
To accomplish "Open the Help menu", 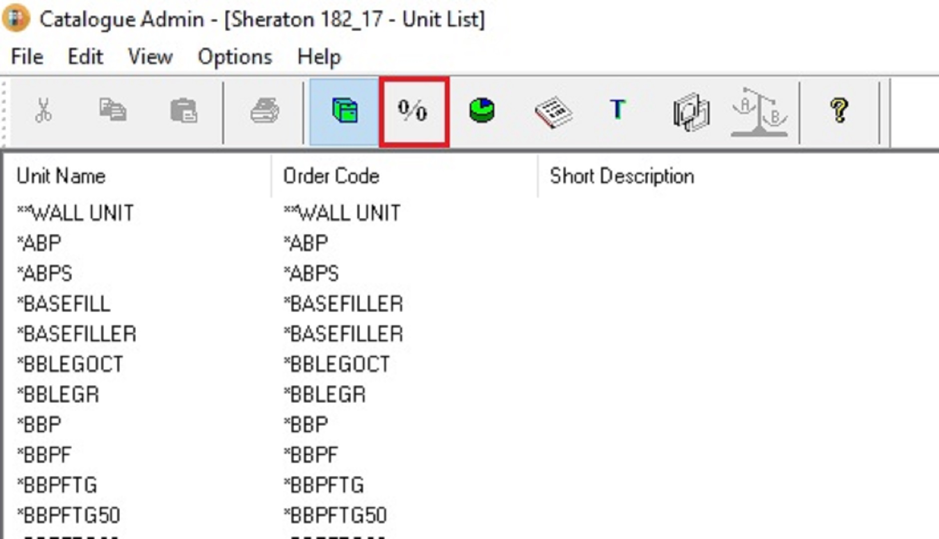I will (x=319, y=56).
